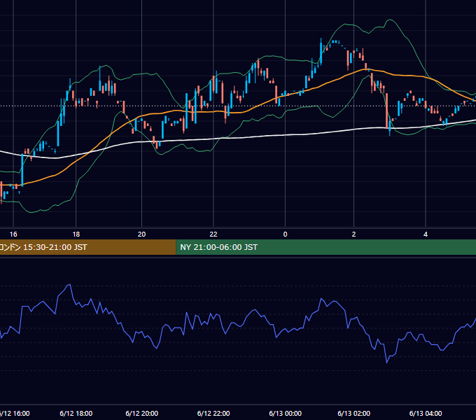476x420 pixels.
Task: Click the 16 hour label on time axis
Action: (13, 234)
